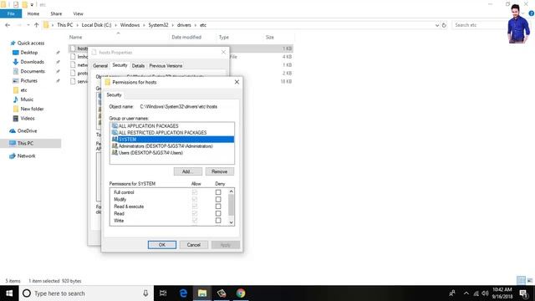Select the Users group entry
535x301 pixels.
pos(172,153)
